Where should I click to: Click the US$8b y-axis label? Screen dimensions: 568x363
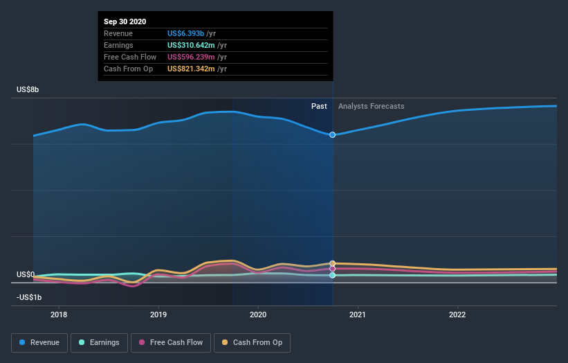pyautogui.click(x=28, y=89)
